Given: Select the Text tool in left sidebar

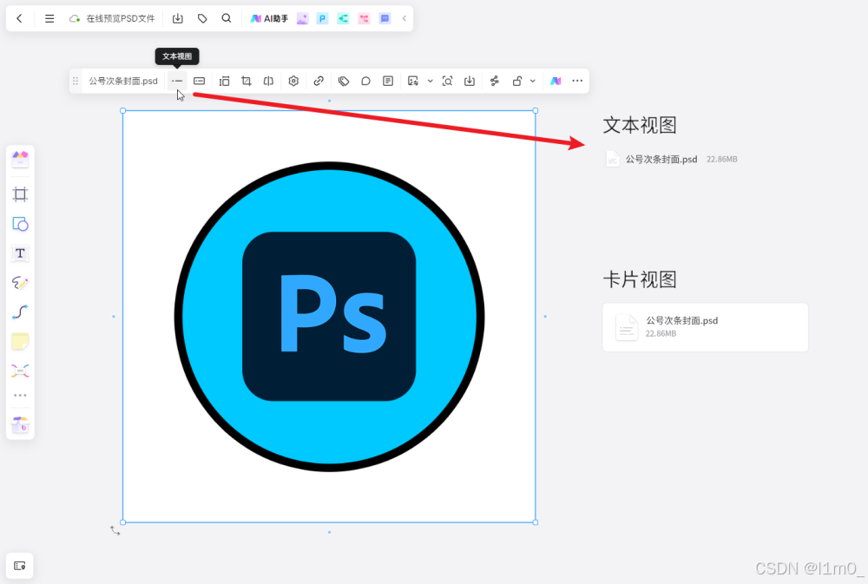Looking at the screenshot, I should pyautogui.click(x=20, y=253).
